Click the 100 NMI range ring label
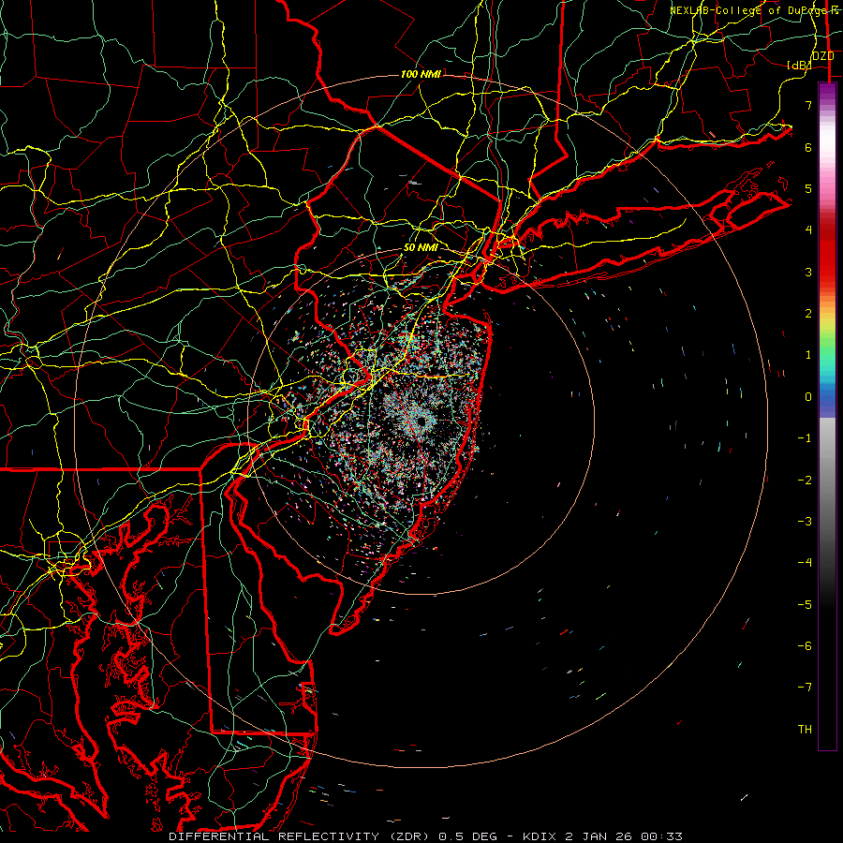 tap(421, 74)
